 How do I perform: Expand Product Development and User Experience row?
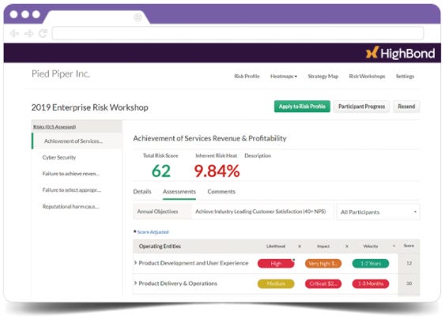point(135,263)
